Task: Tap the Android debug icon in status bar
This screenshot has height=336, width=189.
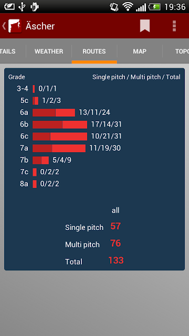Action: pyautogui.click(x=34, y=7)
